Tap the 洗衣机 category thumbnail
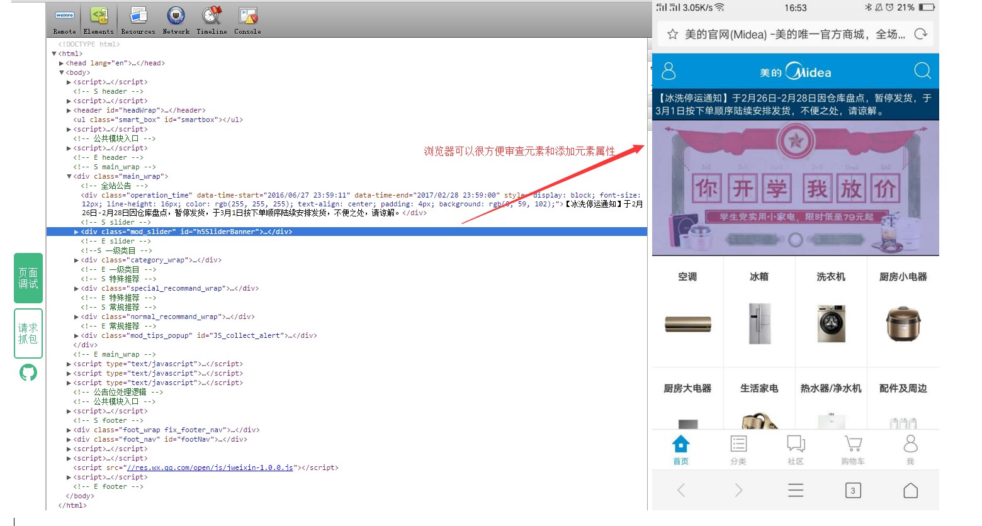The height and width of the screenshot is (526, 982). [x=831, y=323]
